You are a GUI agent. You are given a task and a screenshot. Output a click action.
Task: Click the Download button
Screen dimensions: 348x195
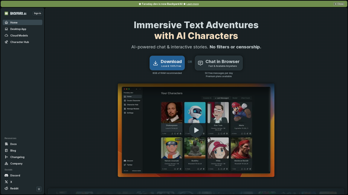tap(167, 63)
